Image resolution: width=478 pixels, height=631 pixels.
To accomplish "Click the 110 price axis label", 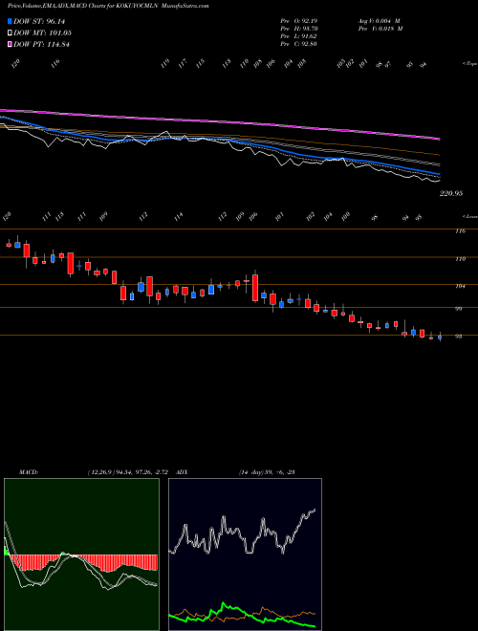I will 461,259.
